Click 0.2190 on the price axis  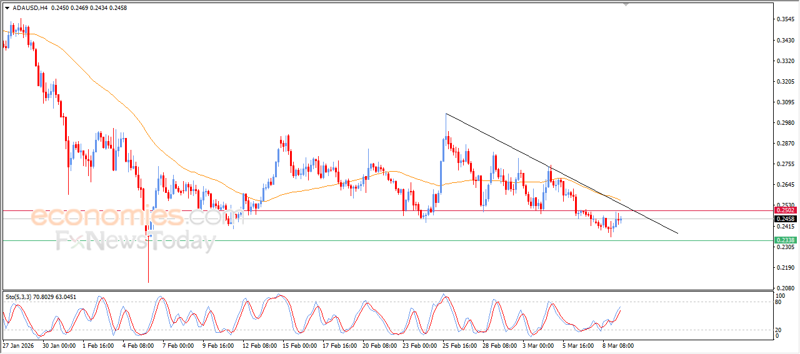tap(786, 268)
